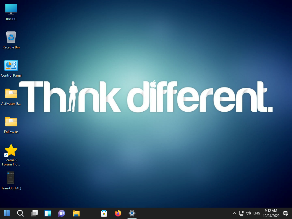Select the This PC desktop icon
Image resolution: width=292 pixels, height=219 pixels.
pos(11,9)
